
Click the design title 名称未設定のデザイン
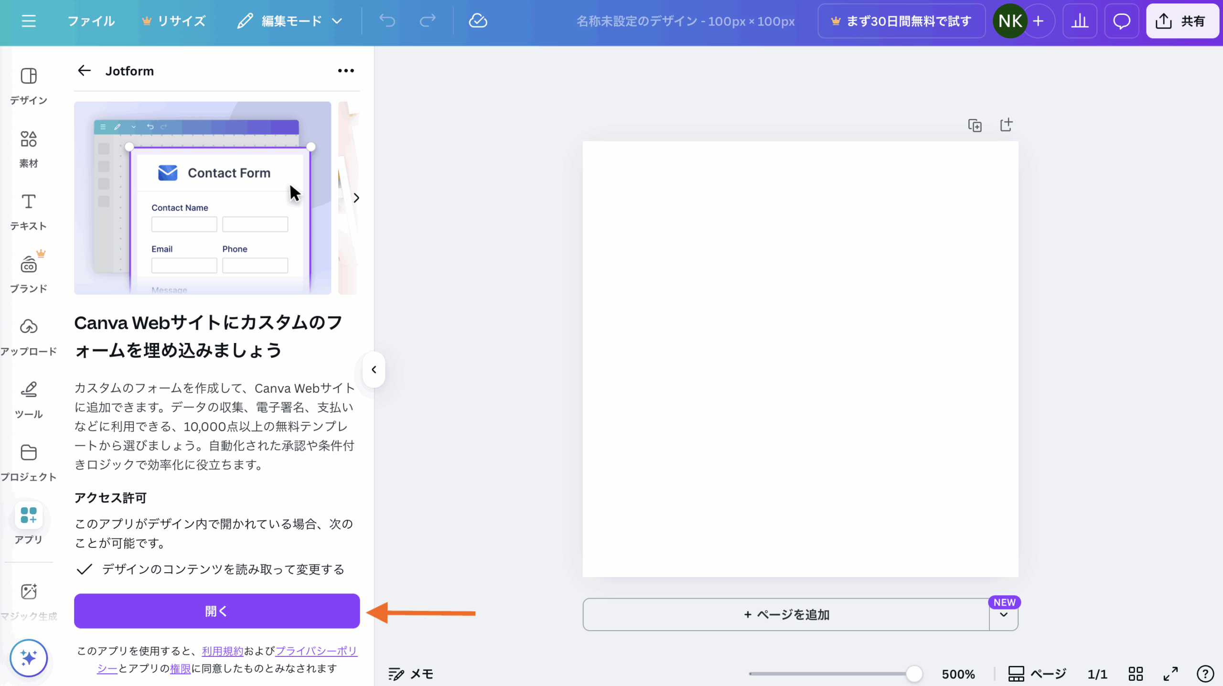tap(685, 21)
